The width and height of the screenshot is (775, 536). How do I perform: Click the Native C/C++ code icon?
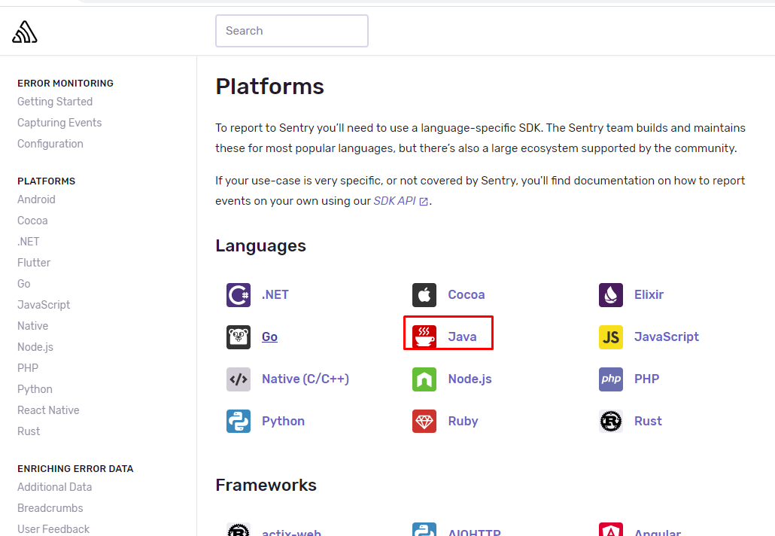tap(239, 379)
